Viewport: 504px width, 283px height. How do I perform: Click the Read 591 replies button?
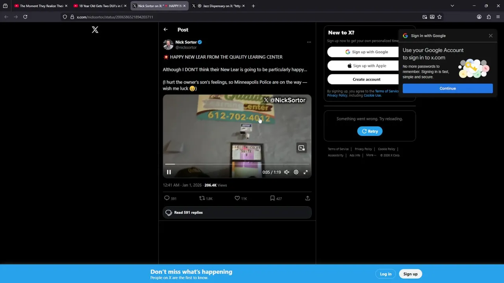click(x=237, y=213)
